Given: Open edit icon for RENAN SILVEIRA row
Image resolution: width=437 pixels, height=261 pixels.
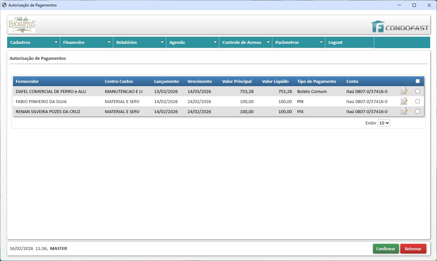Looking at the screenshot, I should tap(404, 111).
